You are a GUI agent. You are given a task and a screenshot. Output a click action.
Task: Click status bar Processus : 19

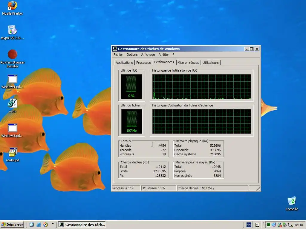(x=126, y=188)
